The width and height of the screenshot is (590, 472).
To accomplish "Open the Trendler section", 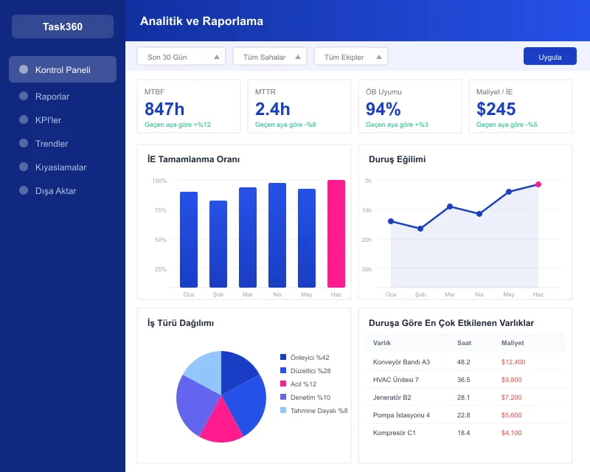I will click(54, 143).
